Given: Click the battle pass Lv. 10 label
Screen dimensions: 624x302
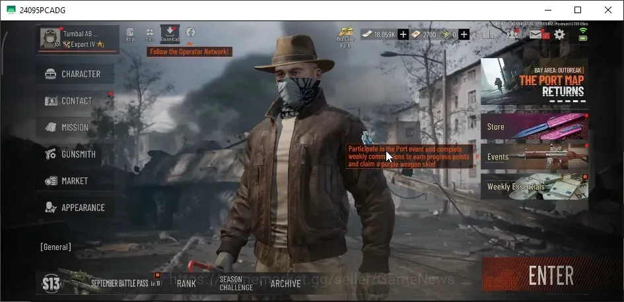Looking at the screenshot, I should [x=156, y=284].
